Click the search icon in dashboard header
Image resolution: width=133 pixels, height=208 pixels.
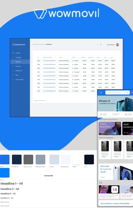tap(97, 45)
